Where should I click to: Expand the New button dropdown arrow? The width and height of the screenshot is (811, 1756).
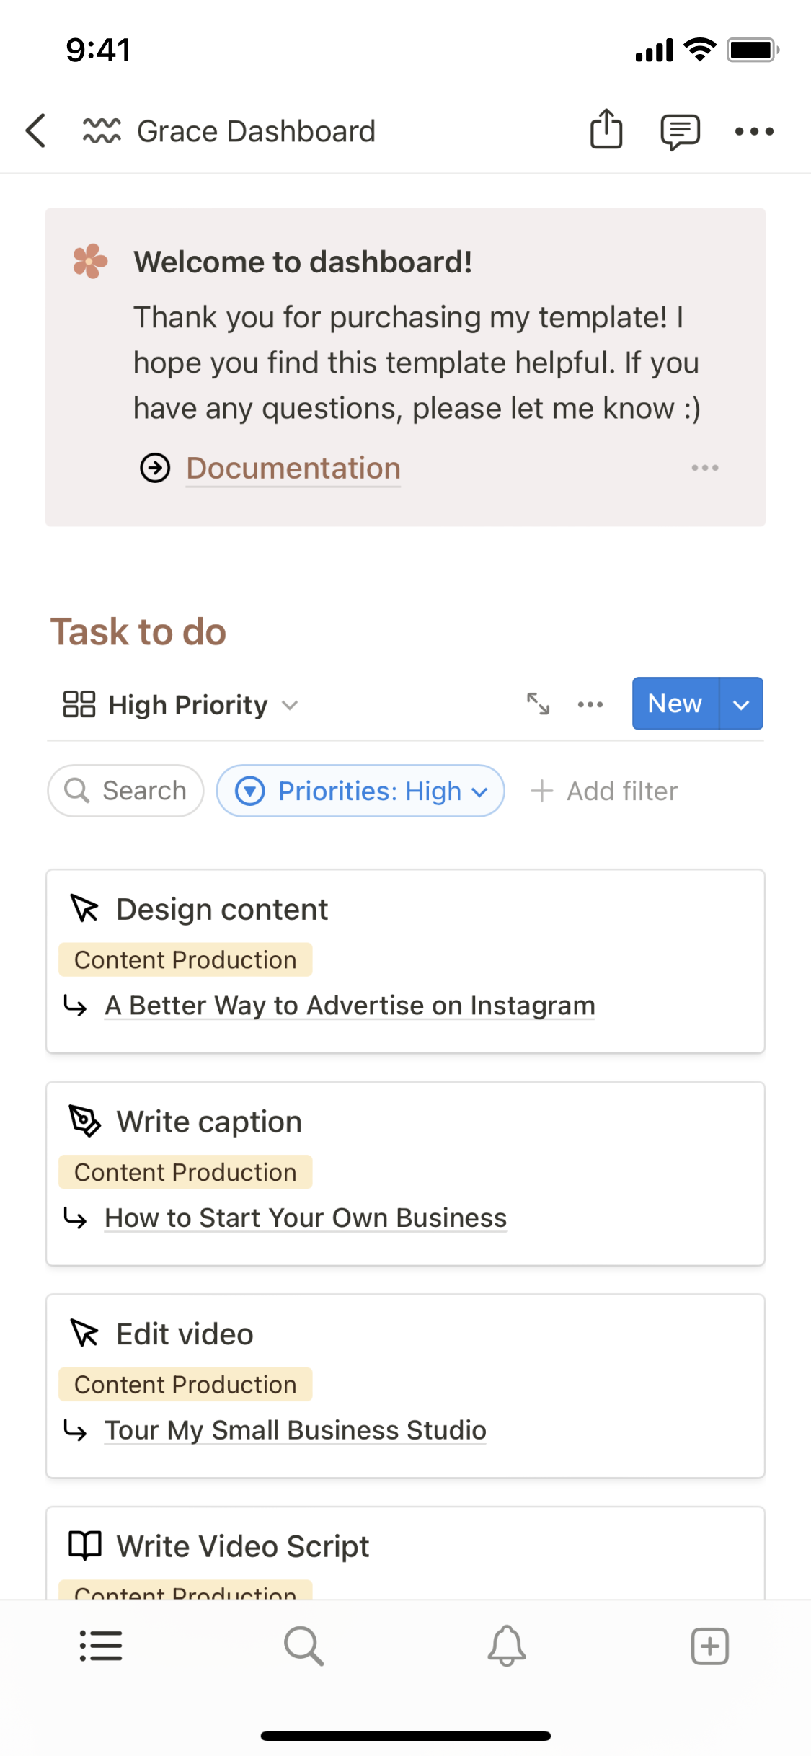741,704
